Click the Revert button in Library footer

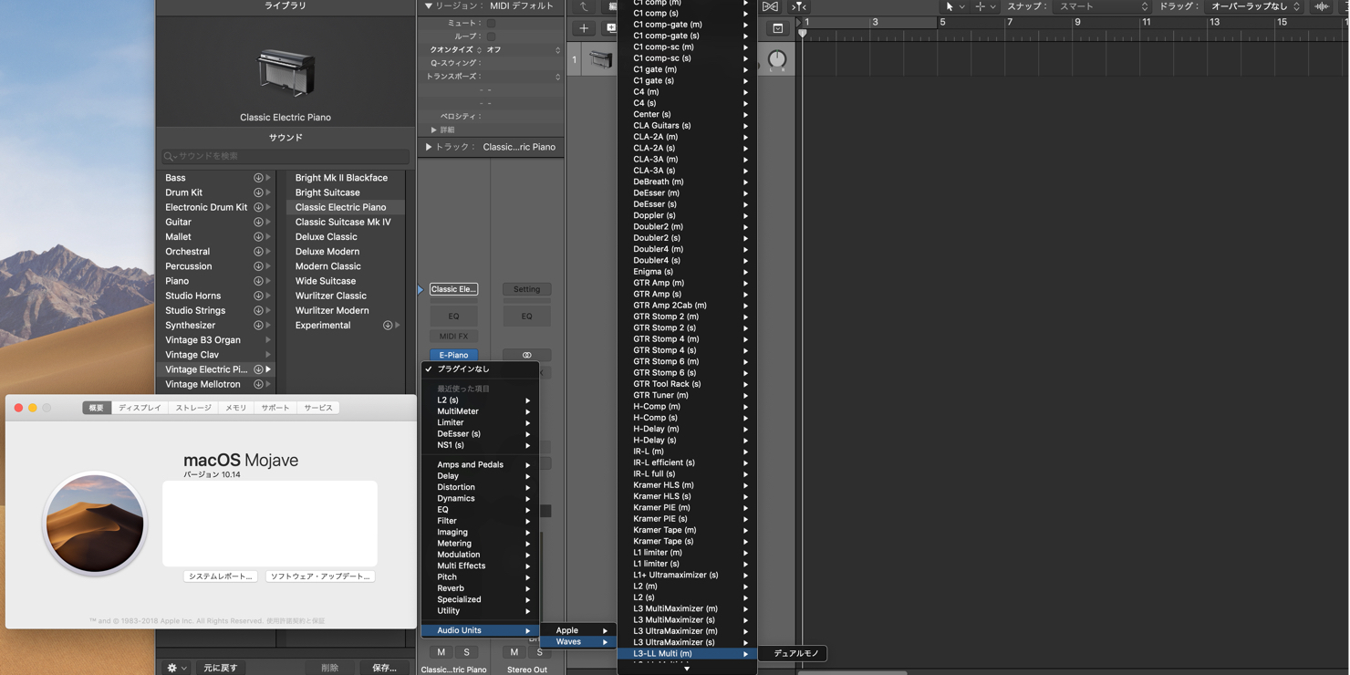click(x=220, y=668)
